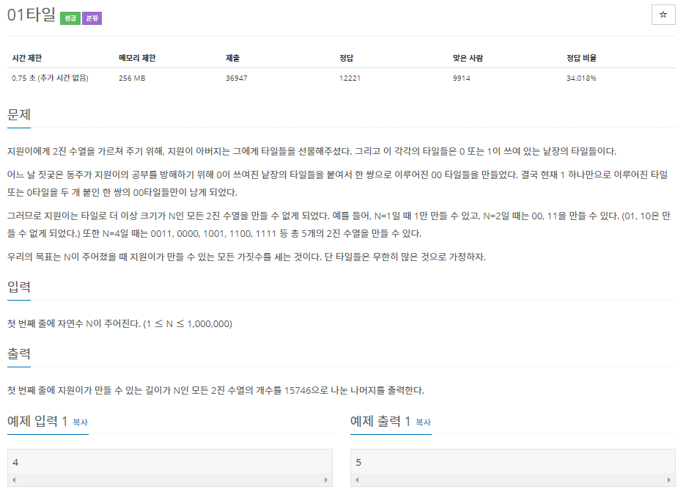Click the memory value 256 MB
Viewport: 686px width, 495px height.
pyautogui.click(x=132, y=78)
